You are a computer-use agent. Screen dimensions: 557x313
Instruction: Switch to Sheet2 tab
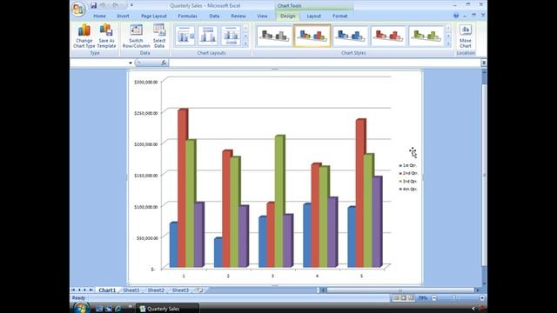[156, 290]
